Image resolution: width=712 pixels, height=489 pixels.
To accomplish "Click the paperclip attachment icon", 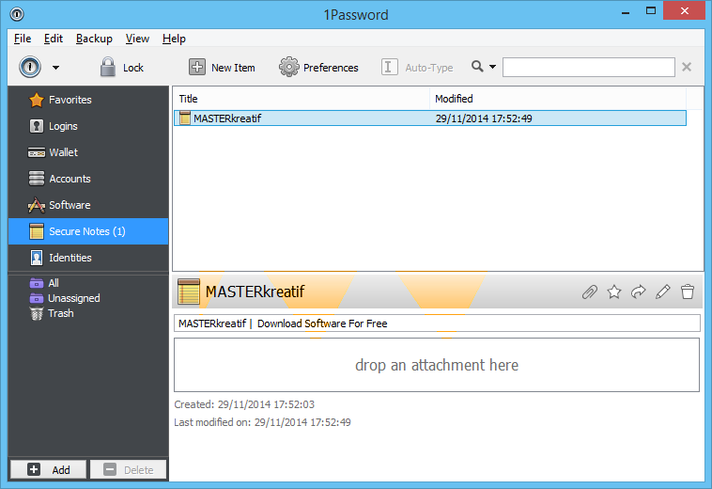I will pos(589,292).
